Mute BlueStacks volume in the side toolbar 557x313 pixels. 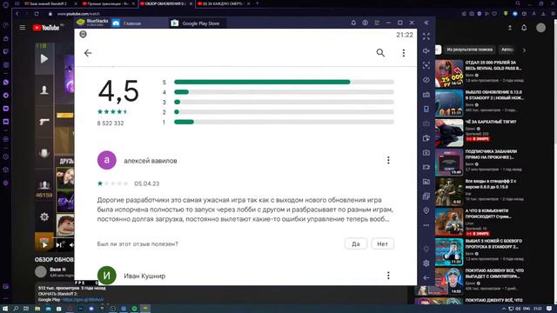(426, 50)
